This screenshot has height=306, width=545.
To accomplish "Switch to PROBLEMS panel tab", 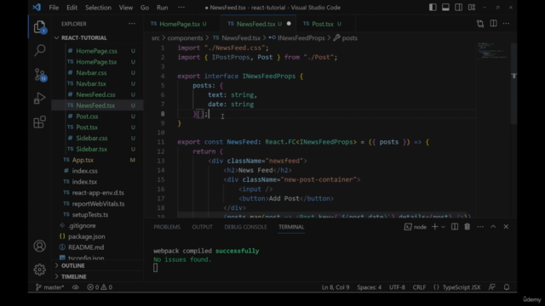I will click(x=167, y=227).
